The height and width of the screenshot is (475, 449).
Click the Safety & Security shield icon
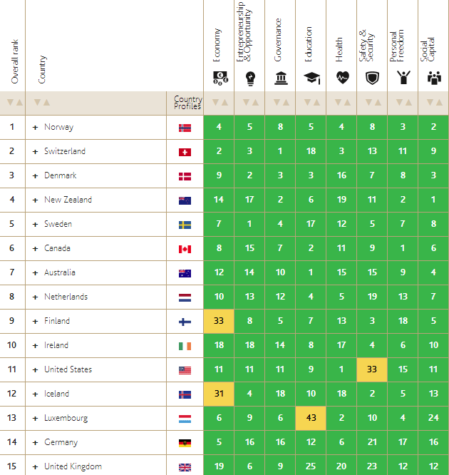click(x=372, y=78)
